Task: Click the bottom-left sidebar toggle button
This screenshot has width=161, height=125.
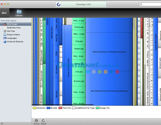Action: pyautogui.click(x=2, y=124)
